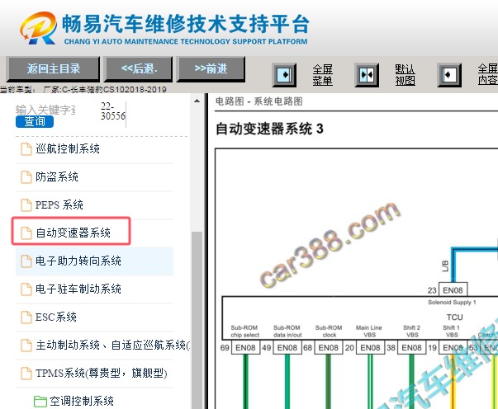Viewport: 498px width, 409px height.
Task: Select the 默认视图 text label
Action: [405, 75]
